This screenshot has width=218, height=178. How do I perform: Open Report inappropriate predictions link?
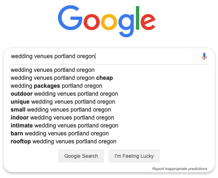click(179, 169)
